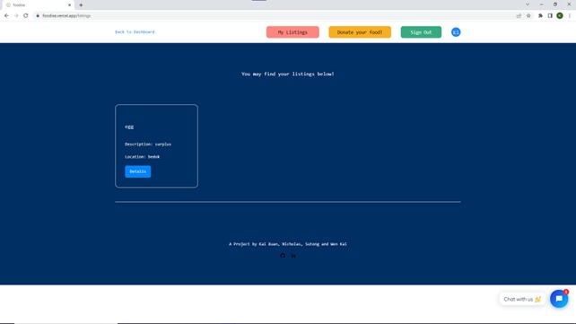The width and height of the screenshot is (576, 324).
Task: Click the browser forward arrow
Action: 16,16
